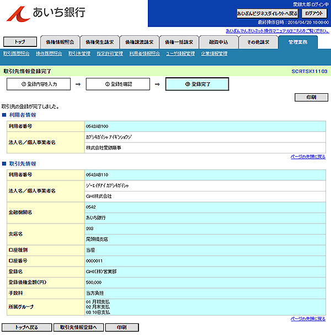This screenshot has width=331, height=335.
Task: Click step ① 登録内容を入力 box
Action: pos(39,84)
